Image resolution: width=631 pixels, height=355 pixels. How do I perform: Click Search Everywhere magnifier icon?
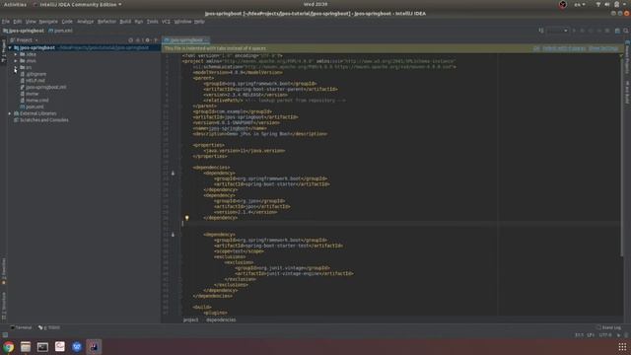(x=626, y=31)
